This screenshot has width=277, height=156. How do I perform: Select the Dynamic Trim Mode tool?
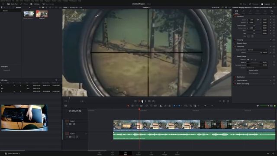tap(137, 106)
